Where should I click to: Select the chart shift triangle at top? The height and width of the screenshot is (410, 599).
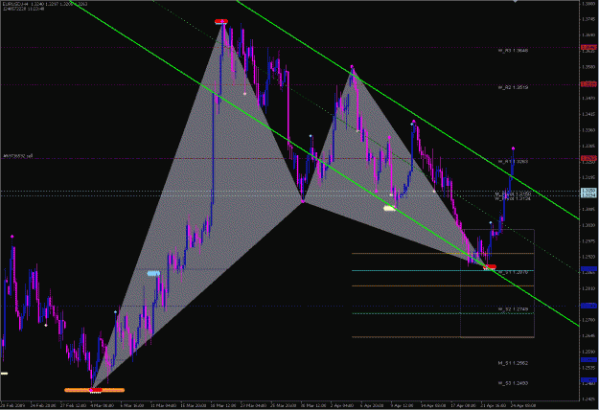click(515, 1)
